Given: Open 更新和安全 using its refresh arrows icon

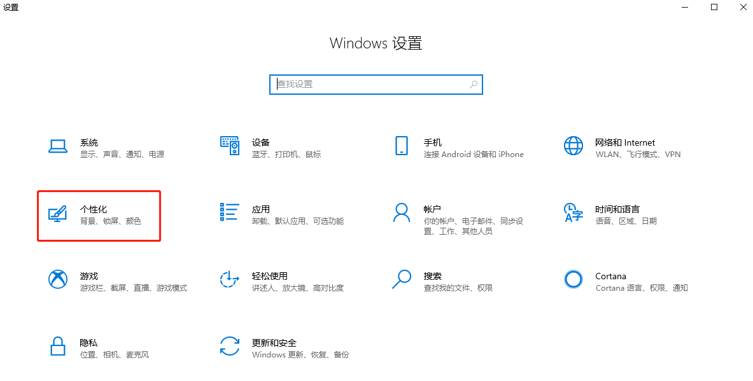Looking at the screenshot, I should coord(229,347).
